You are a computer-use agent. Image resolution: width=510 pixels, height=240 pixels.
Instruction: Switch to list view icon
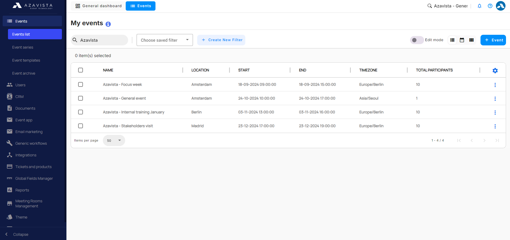[452, 40]
